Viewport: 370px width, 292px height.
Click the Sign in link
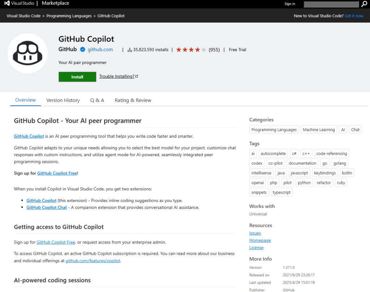tap(289, 4)
